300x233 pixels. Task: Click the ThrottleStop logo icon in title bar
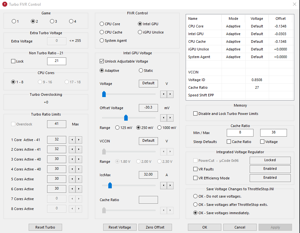(x=4, y=4)
